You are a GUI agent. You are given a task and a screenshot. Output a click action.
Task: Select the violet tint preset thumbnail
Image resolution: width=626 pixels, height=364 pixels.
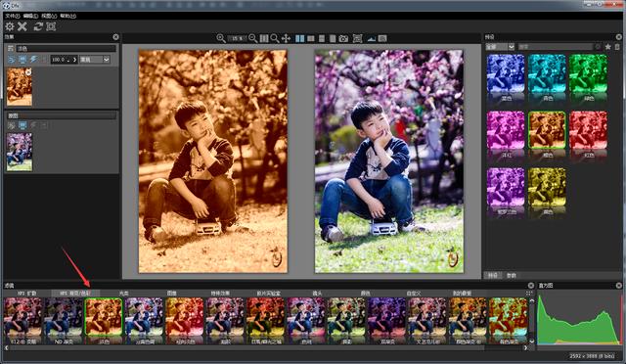click(506, 188)
